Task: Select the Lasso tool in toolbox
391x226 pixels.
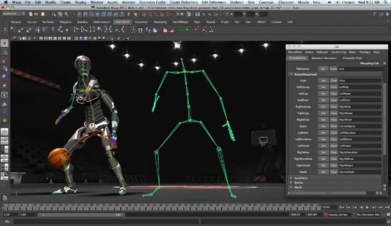Action: pos(5,52)
